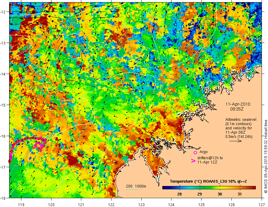Click the "11-Apr-2010" date text
Viewport: 268px width, 207px height.
(x=238, y=104)
